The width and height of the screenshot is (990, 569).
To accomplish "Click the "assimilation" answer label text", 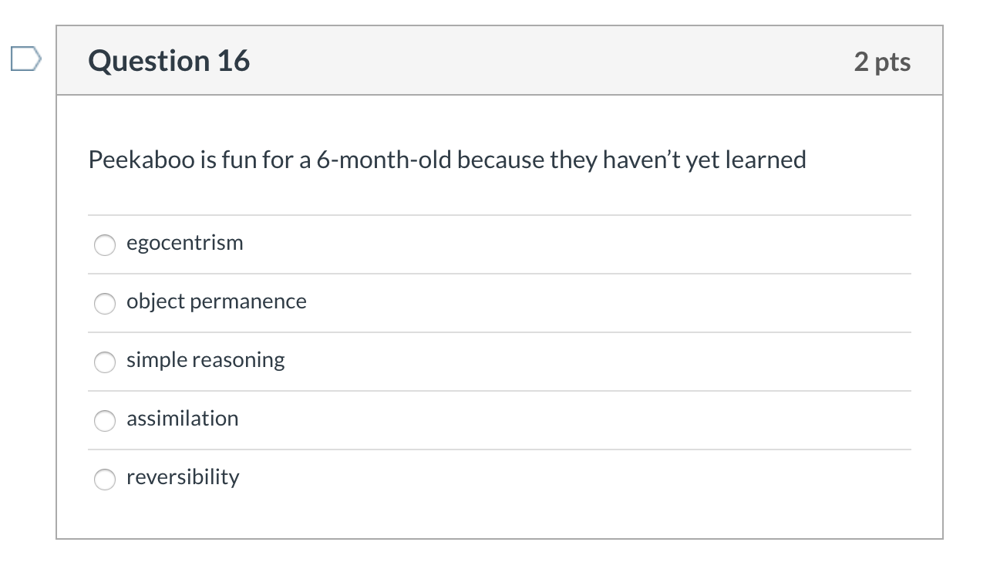I will [x=182, y=419].
